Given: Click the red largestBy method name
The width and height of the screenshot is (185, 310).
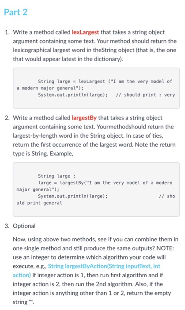Looking at the screenshot, I should coord(84,118).
